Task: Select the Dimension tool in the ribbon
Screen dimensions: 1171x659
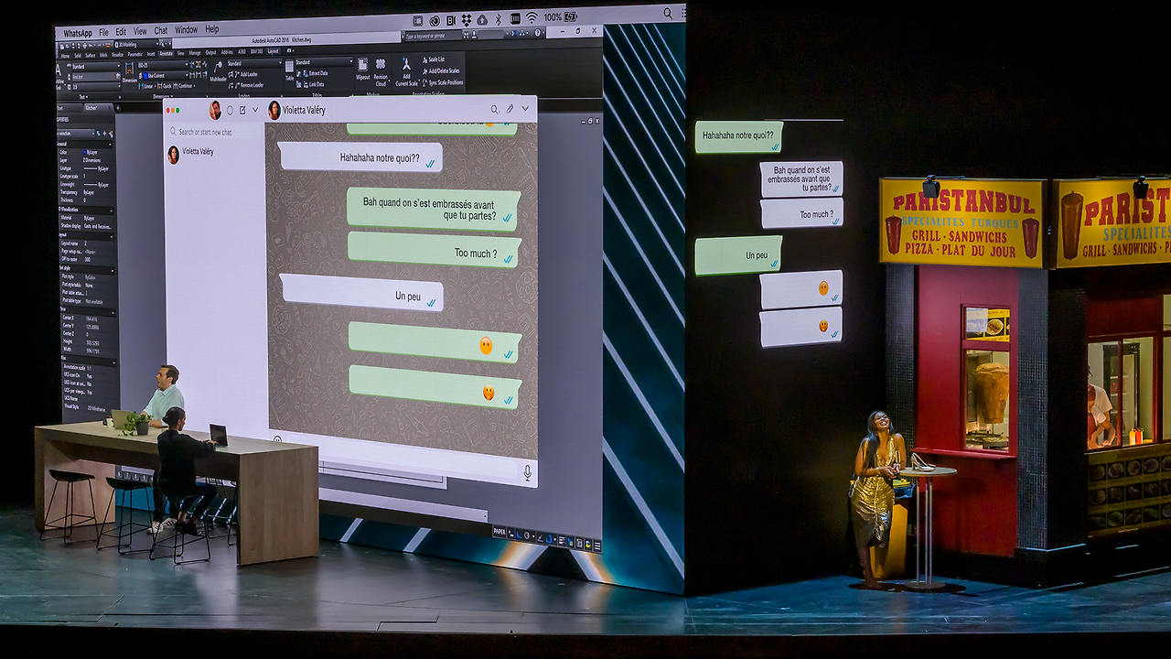Action: tap(129, 73)
